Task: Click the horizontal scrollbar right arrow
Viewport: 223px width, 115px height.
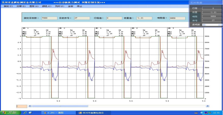Action: 208,106
